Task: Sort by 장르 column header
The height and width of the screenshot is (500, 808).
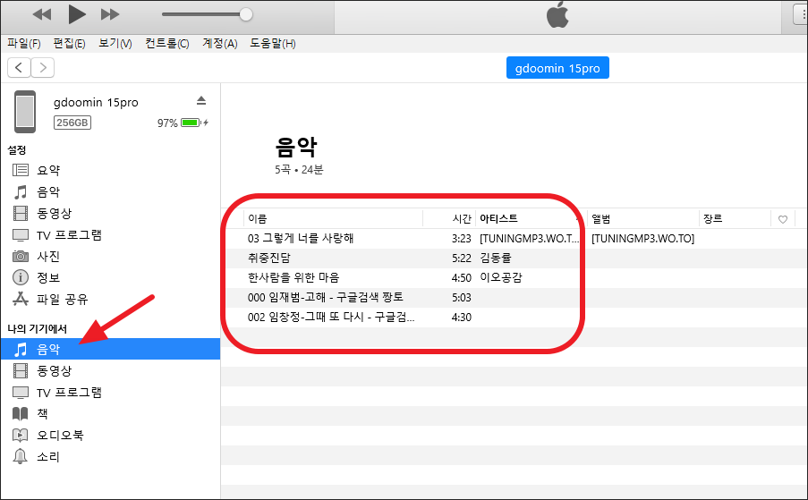Action: [735, 219]
